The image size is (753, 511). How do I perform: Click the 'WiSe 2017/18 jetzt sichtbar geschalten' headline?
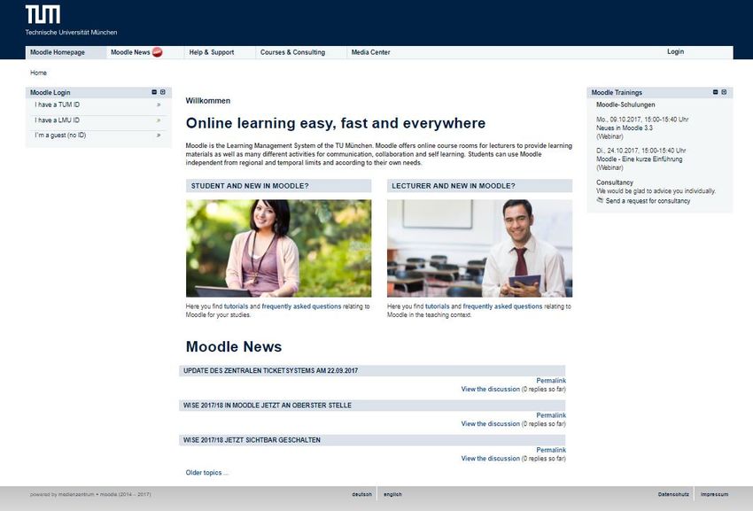pos(252,440)
